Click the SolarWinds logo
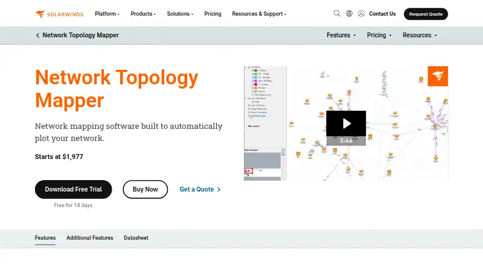Image resolution: width=483 pixels, height=265 pixels. 59,14
